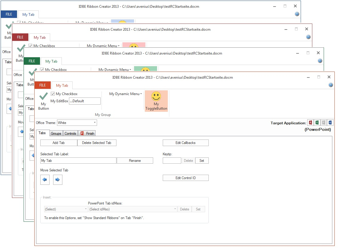Select Word as the target application

tap(330, 123)
